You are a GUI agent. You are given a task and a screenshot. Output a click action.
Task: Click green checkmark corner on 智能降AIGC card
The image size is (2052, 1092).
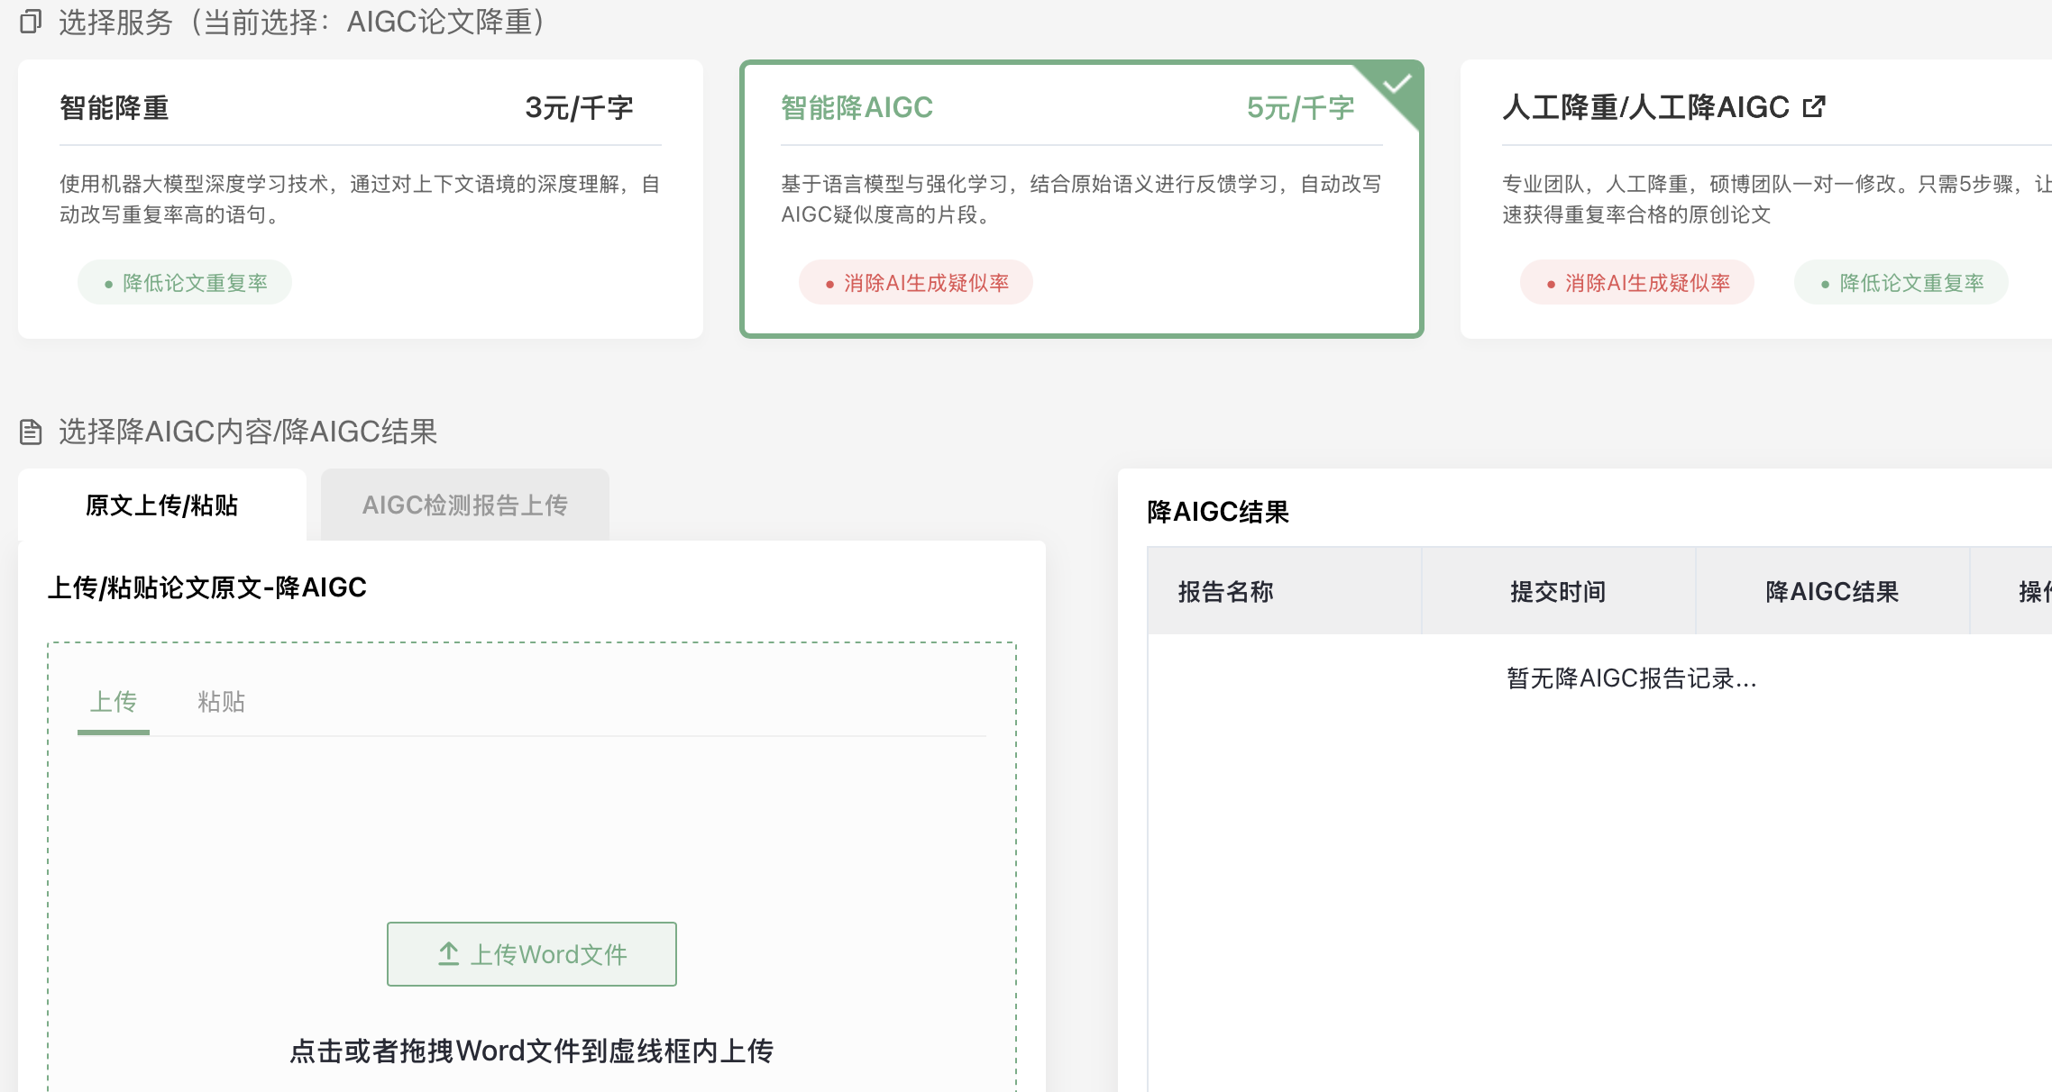coord(1397,85)
